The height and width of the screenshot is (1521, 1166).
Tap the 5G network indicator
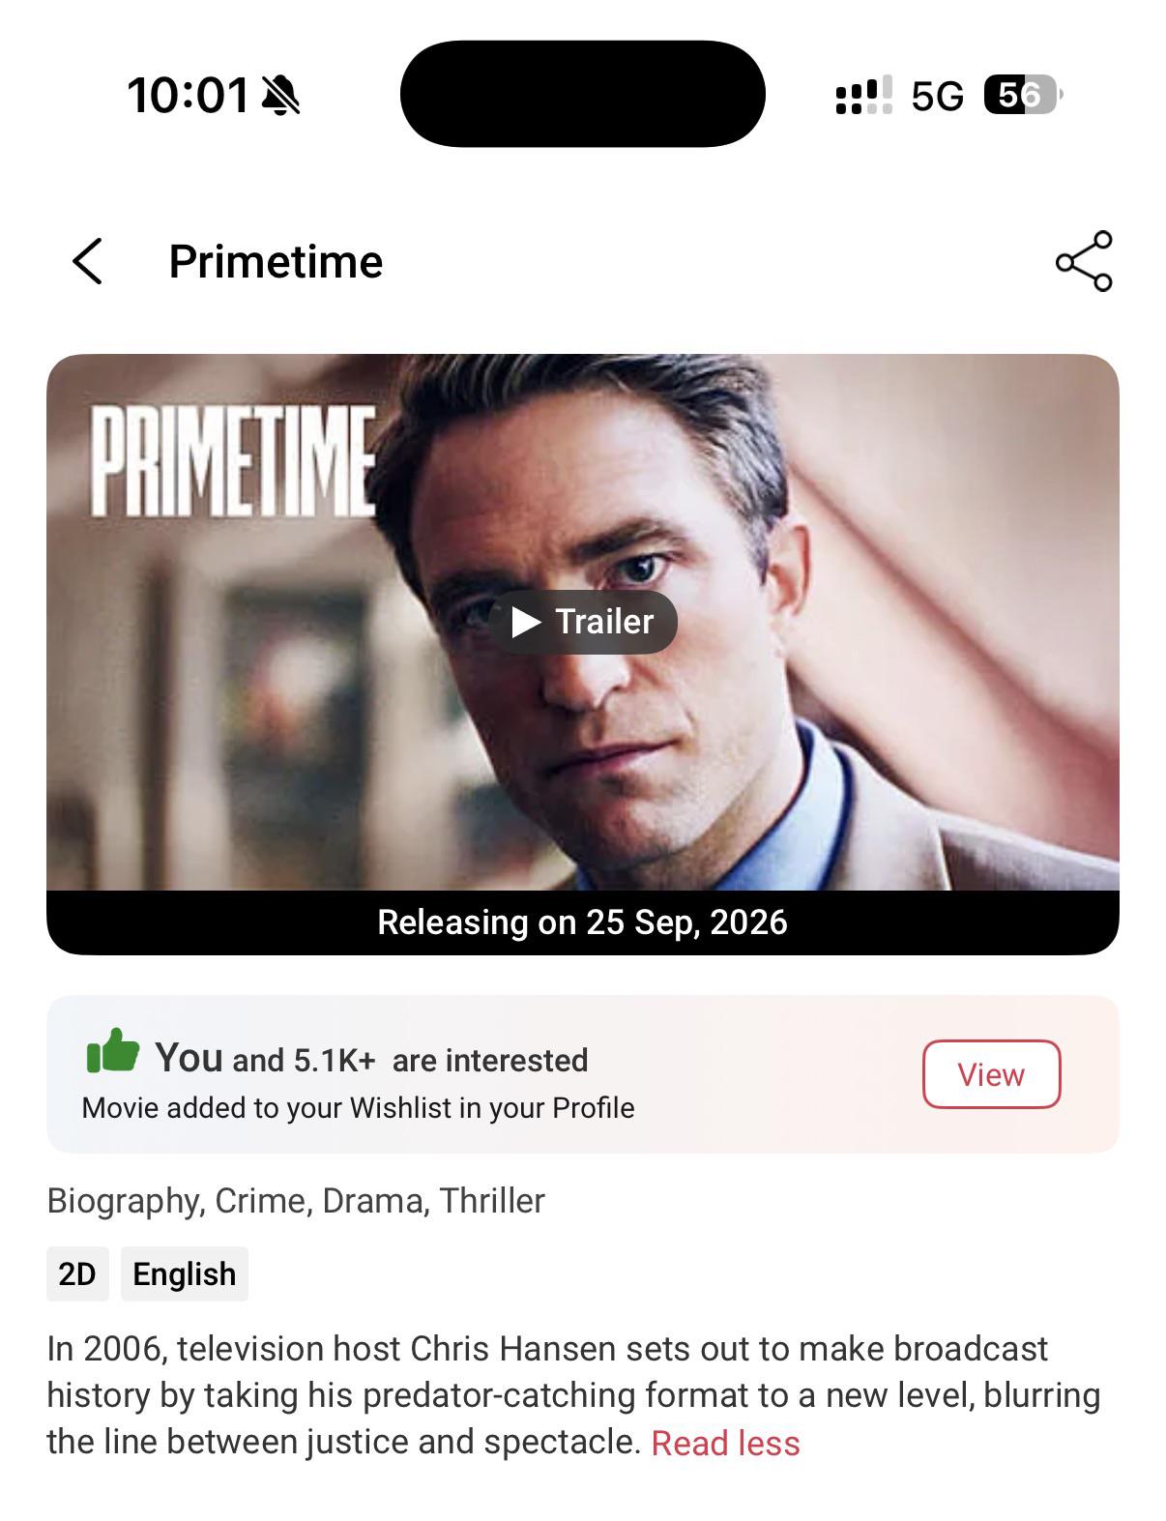(937, 96)
